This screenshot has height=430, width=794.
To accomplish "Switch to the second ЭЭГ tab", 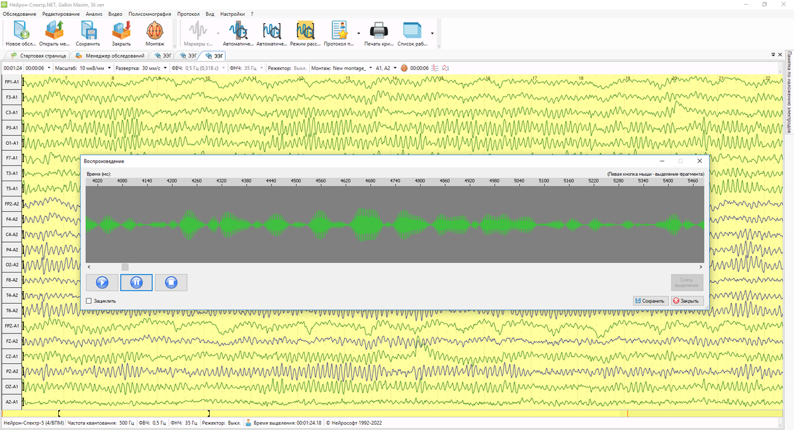I will (188, 56).
